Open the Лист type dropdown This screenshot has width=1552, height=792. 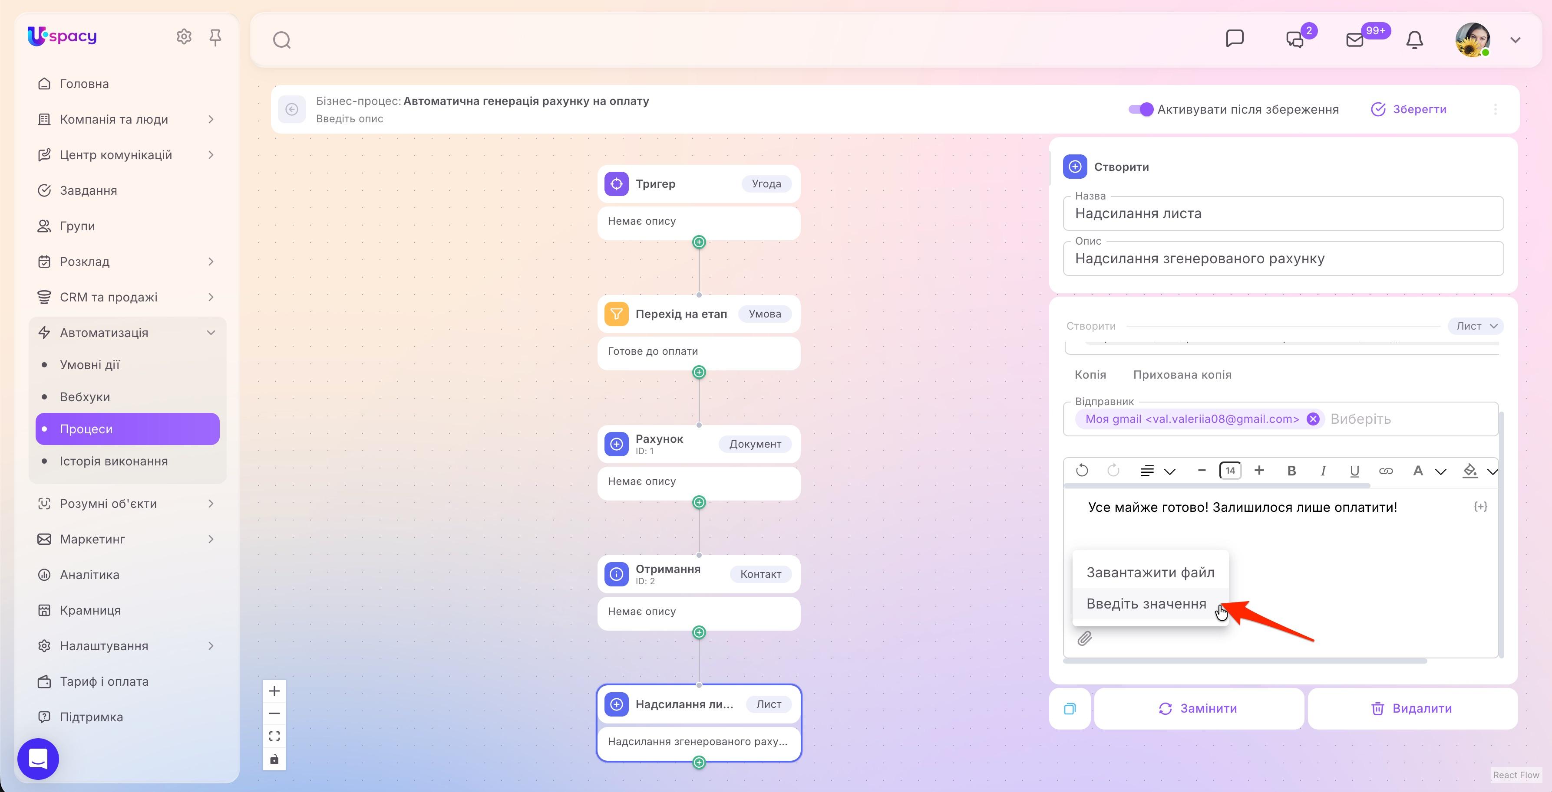click(1476, 326)
